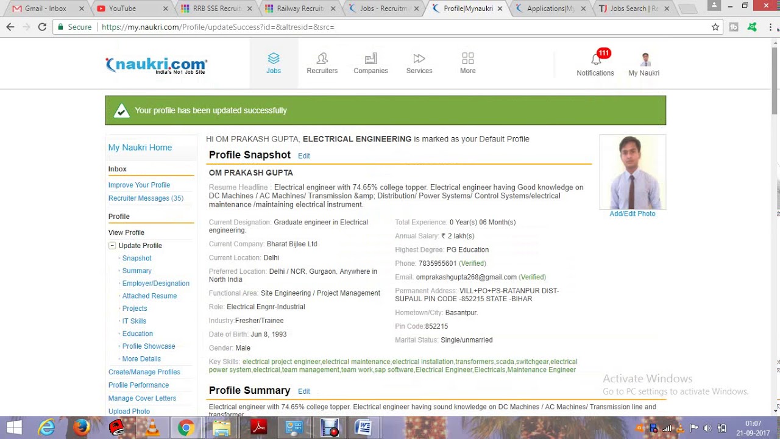Open Profile Performance link

click(x=139, y=385)
